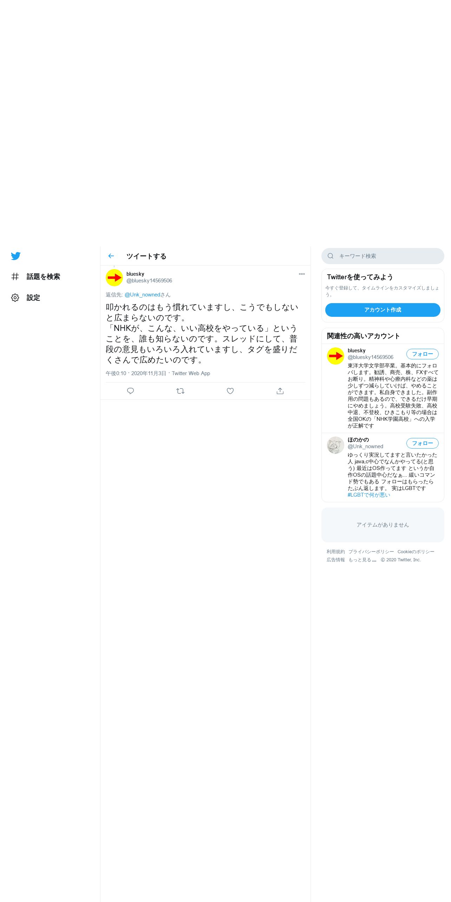Click the Twitter bird logo
The image size is (451, 902).
(x=16, y=256)
